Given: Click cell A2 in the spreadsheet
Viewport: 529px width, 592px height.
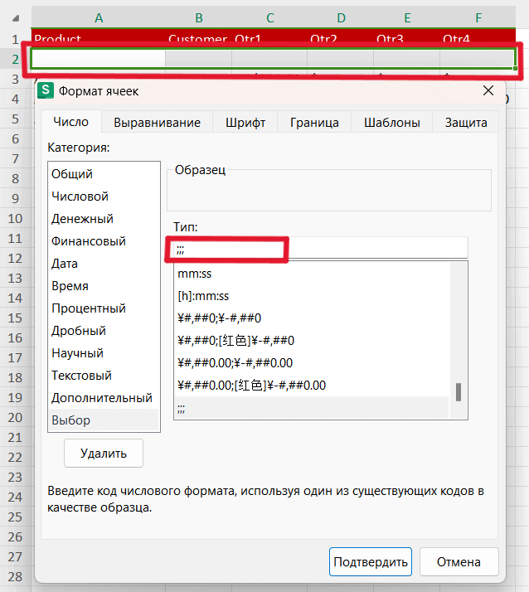Looking at the screenshot, I should (98, 59).
